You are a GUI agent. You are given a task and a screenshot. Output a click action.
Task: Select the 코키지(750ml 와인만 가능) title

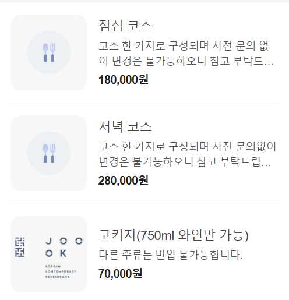(174, 235)
